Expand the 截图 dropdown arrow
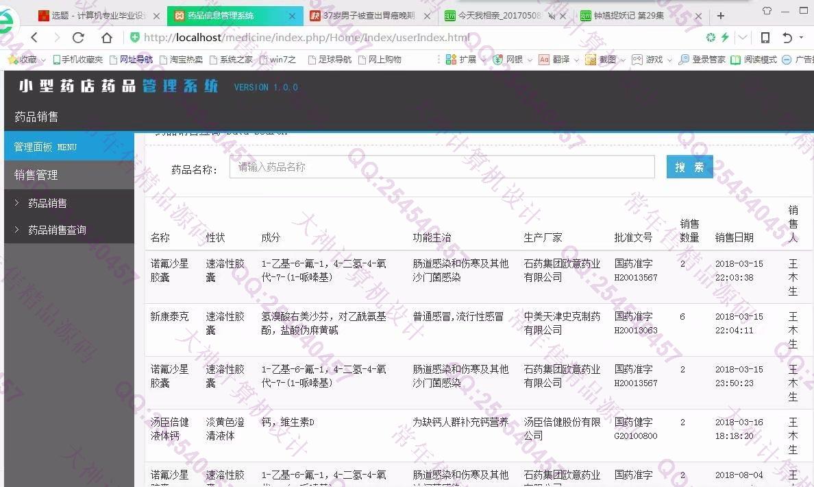Screen dimensions: 814x487 (x=623, y=60)
